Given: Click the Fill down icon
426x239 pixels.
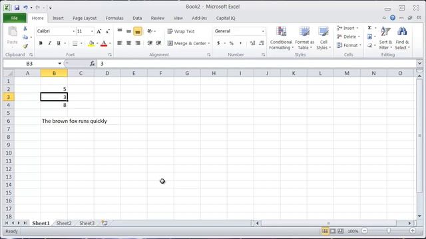Looking at the screenshot, I should click(x=370, y=37).
